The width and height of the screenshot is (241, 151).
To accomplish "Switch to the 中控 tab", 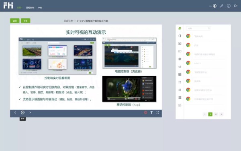I will [x=40, y=8].
